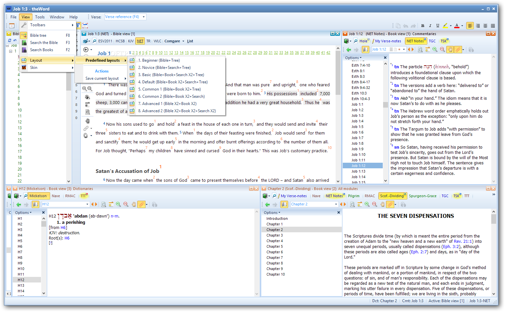Toggle hand pan tool in Commentaries view

click(451, 50)
